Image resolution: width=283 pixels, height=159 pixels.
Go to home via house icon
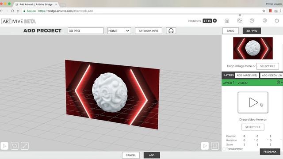(227, 21)
